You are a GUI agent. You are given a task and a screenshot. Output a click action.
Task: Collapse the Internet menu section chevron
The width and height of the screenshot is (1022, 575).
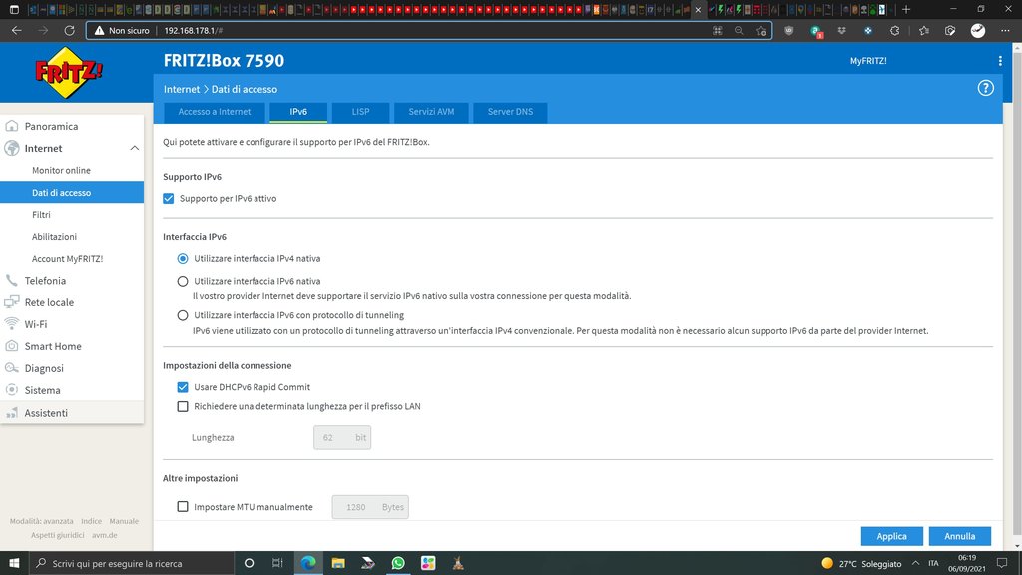tap(135, 149)
